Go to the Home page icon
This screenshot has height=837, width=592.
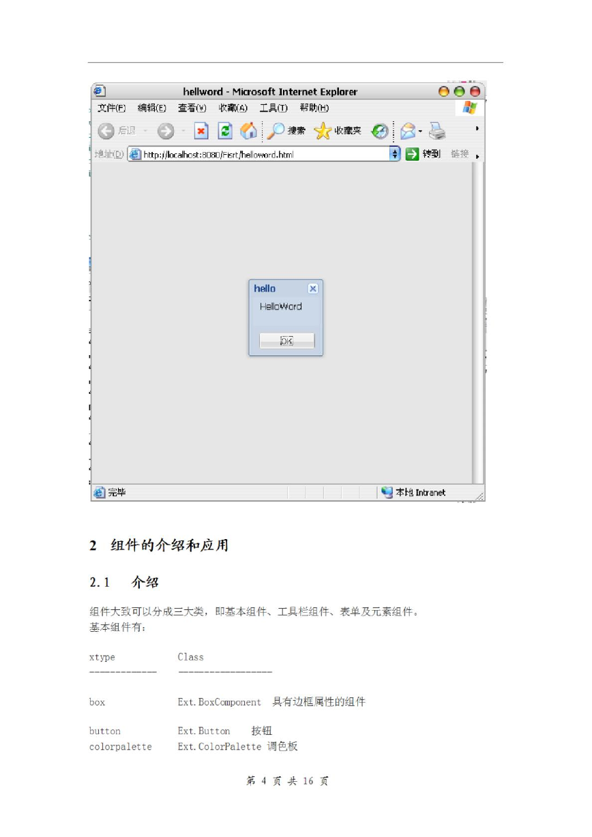pos(248,131)
